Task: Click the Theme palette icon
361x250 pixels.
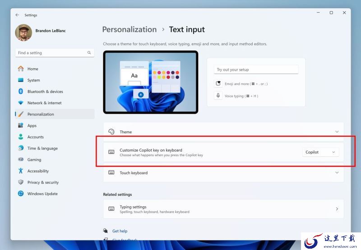Action: click(x=111, y=132)
